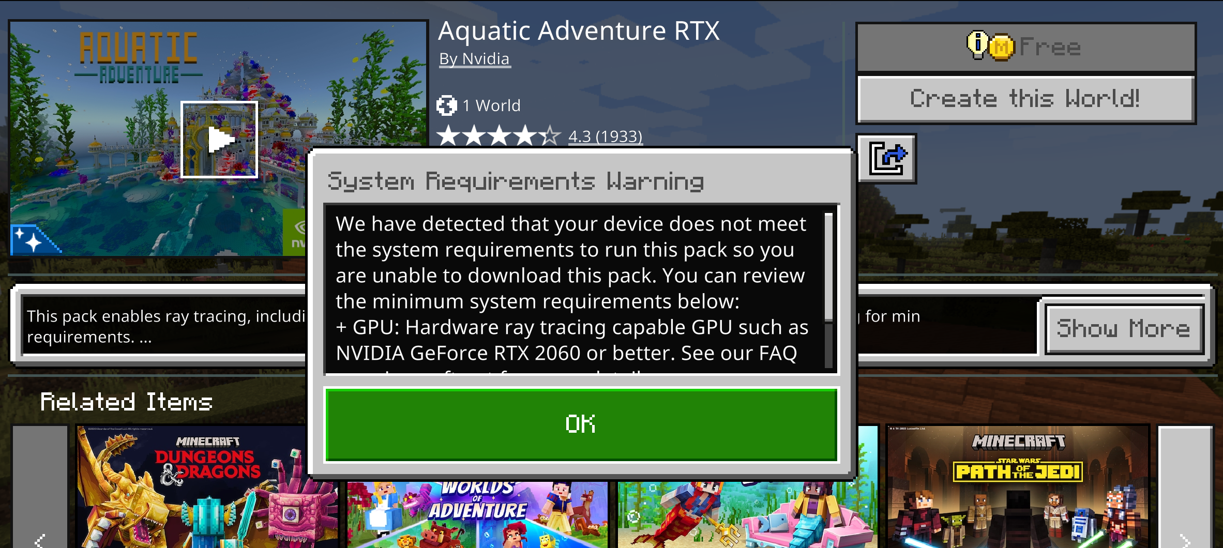Screen dimensions: 1223x548
Task: Click the world icon beside 1 World
Action: point(446,105)
